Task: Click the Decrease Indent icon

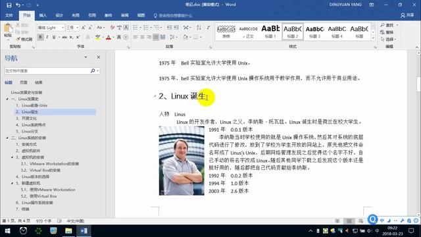Action: click(x=169, y=28)
